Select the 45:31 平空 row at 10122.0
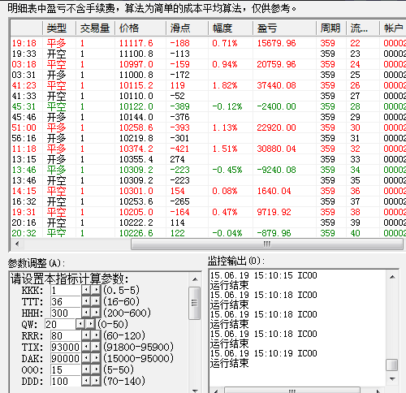 pyautogui.click(x=209, y=106)
